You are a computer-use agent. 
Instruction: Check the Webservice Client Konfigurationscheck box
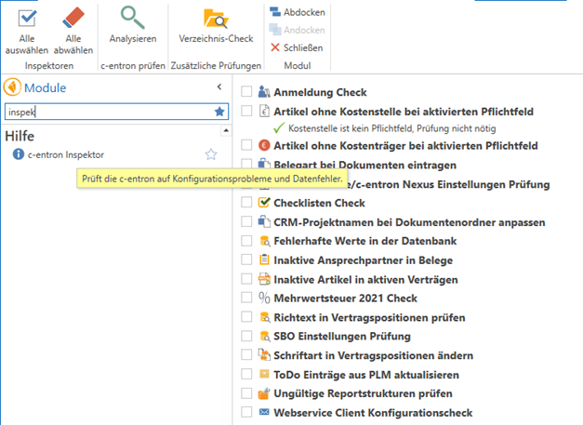click(x=246, y=412)
